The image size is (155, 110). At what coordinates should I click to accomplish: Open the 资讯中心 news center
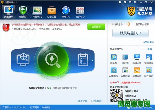tap(80, 12)
